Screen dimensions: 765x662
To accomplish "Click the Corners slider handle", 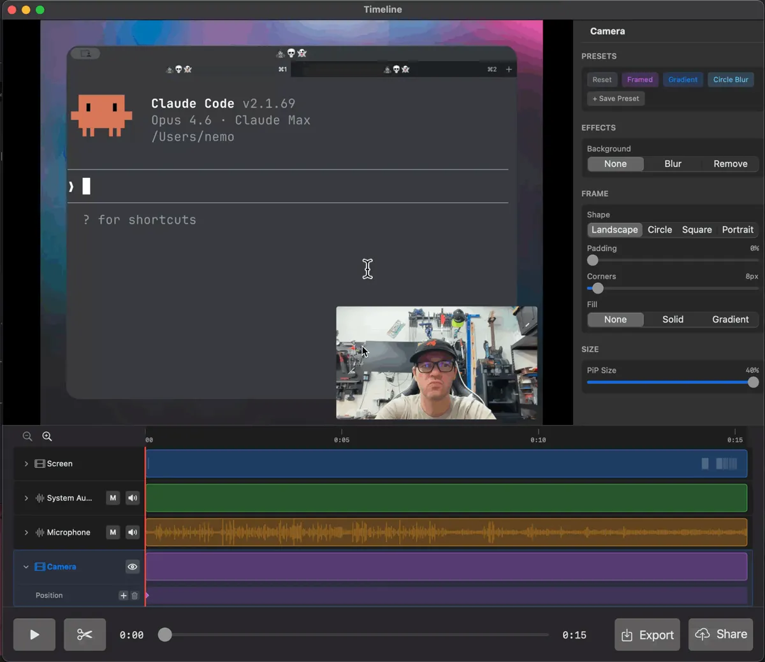I will click(598, 289).
